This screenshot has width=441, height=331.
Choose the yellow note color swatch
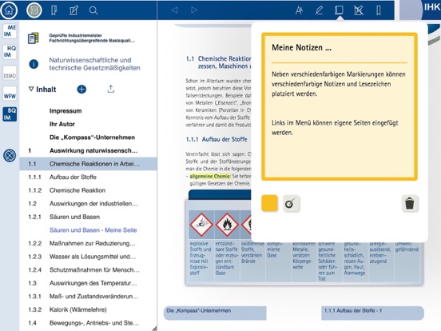[x=269, y=203]
